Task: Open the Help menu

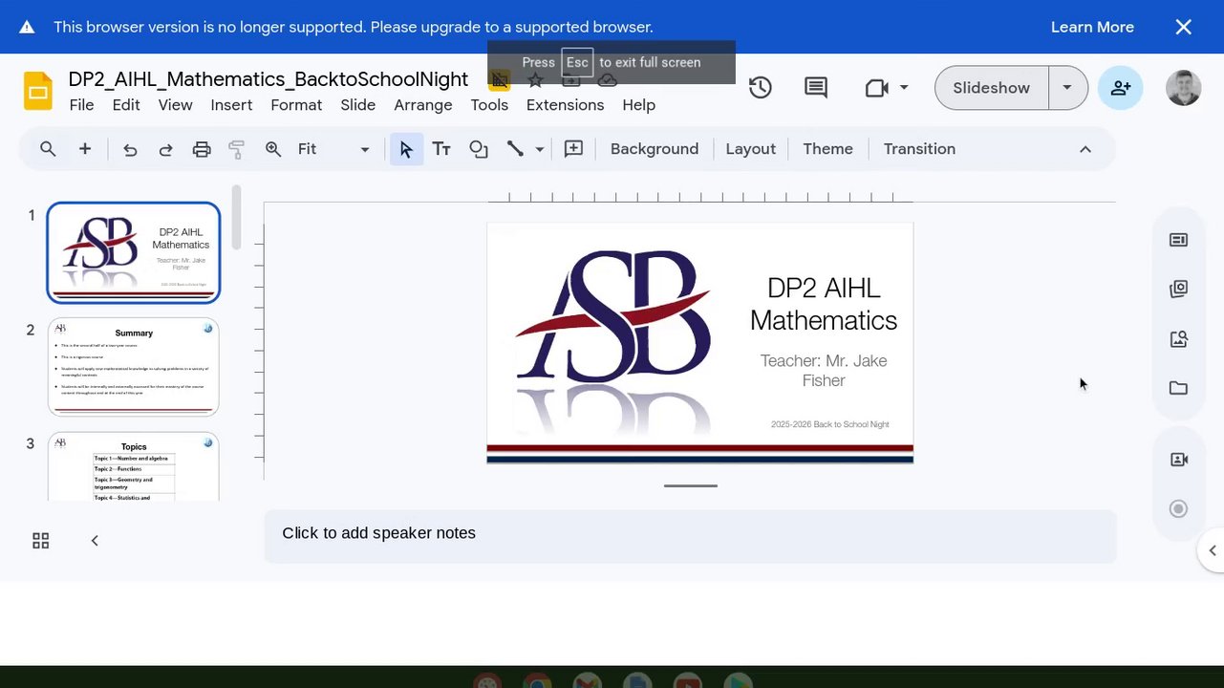Action: coord(638,105)
